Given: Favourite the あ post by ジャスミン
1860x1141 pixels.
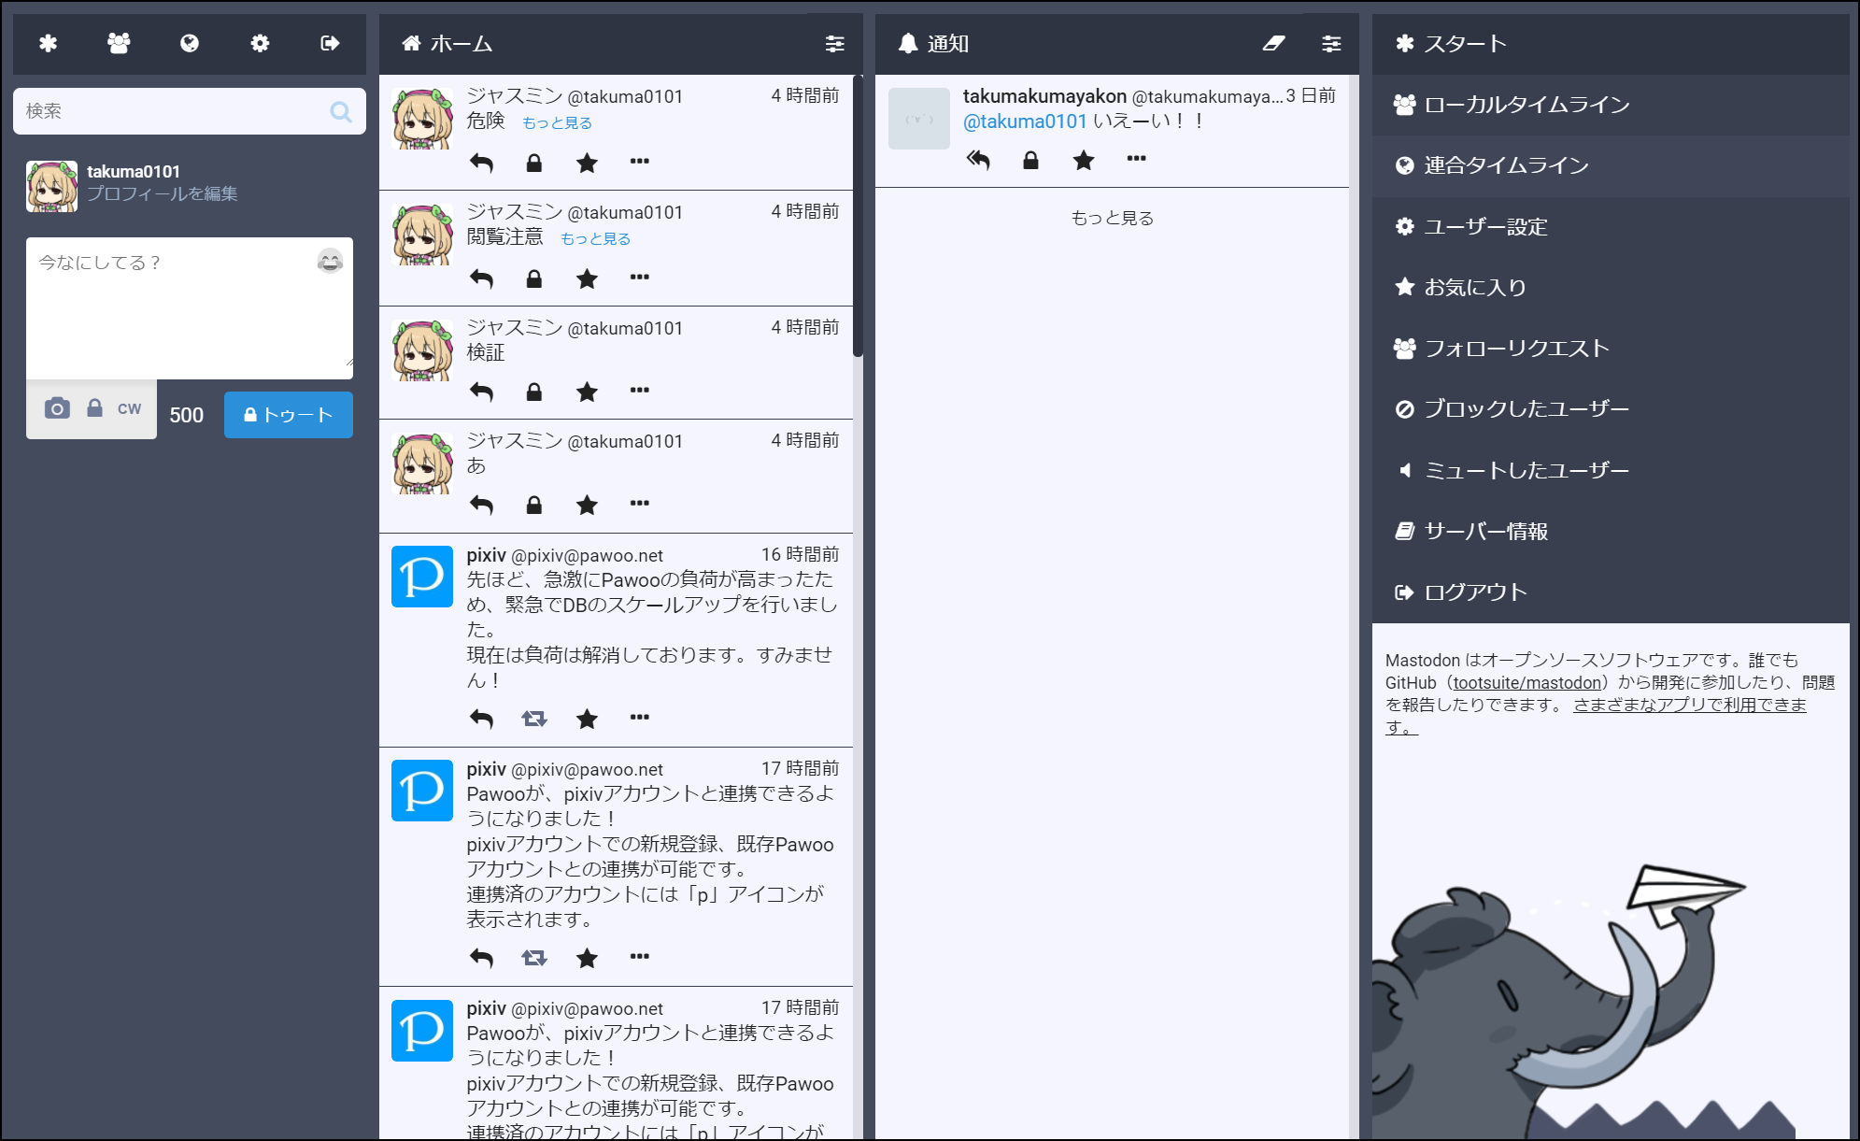Looking at the screenshot, I should (587, 505).
